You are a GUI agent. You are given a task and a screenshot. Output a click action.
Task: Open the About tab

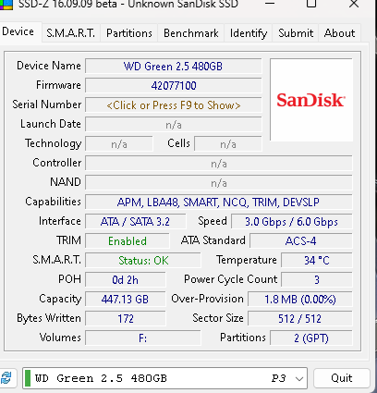(339, 33)
